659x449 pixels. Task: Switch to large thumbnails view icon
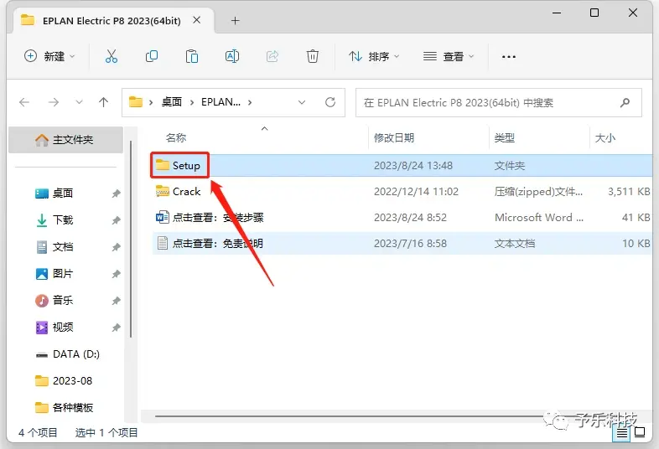click(640, 432)
